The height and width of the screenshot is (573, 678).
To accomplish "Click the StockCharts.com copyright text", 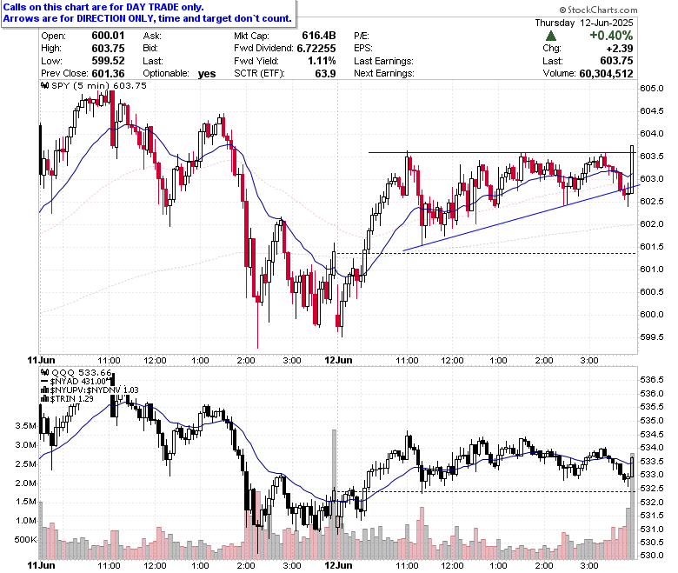I will point(598,10).
